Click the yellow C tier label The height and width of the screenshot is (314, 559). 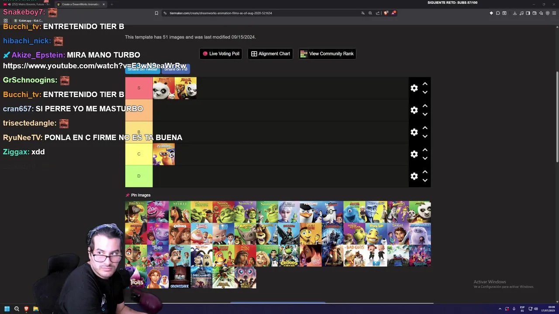pos(139,154)
